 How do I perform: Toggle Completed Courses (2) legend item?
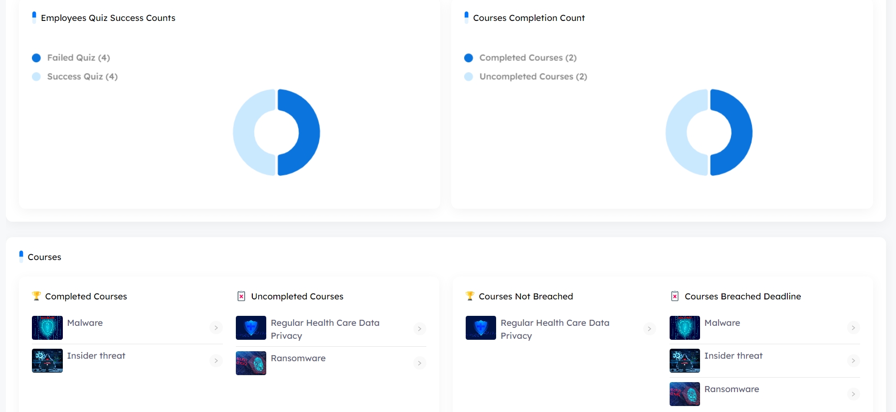[520, 58]
